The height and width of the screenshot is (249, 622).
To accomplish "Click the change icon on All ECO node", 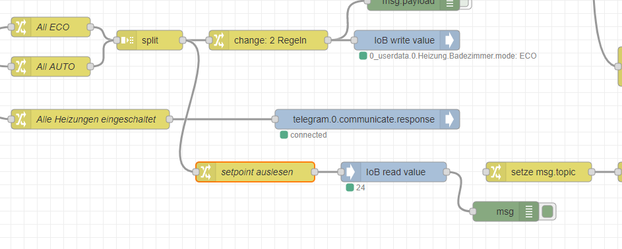I will tap(21, 27).
